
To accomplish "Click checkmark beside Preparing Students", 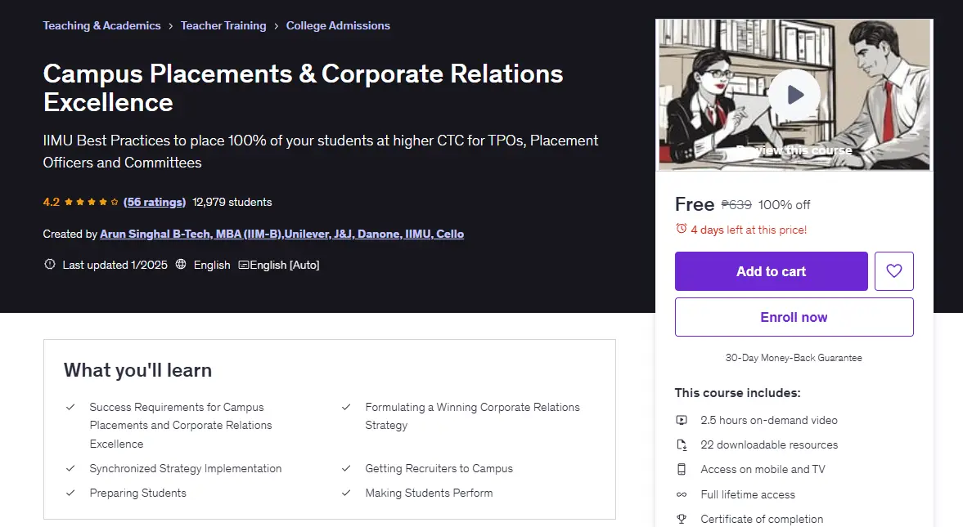I will point(70,494).
